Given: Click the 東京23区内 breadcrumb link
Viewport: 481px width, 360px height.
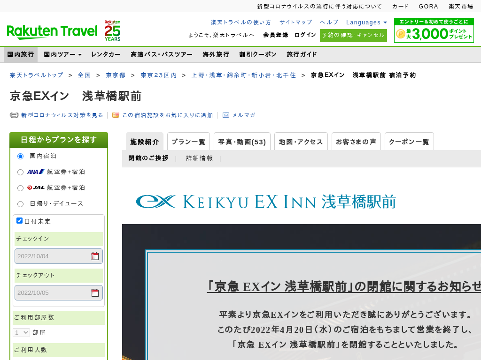Looking at the screenshot, I should pyautogui.click(x=159, y=75).
